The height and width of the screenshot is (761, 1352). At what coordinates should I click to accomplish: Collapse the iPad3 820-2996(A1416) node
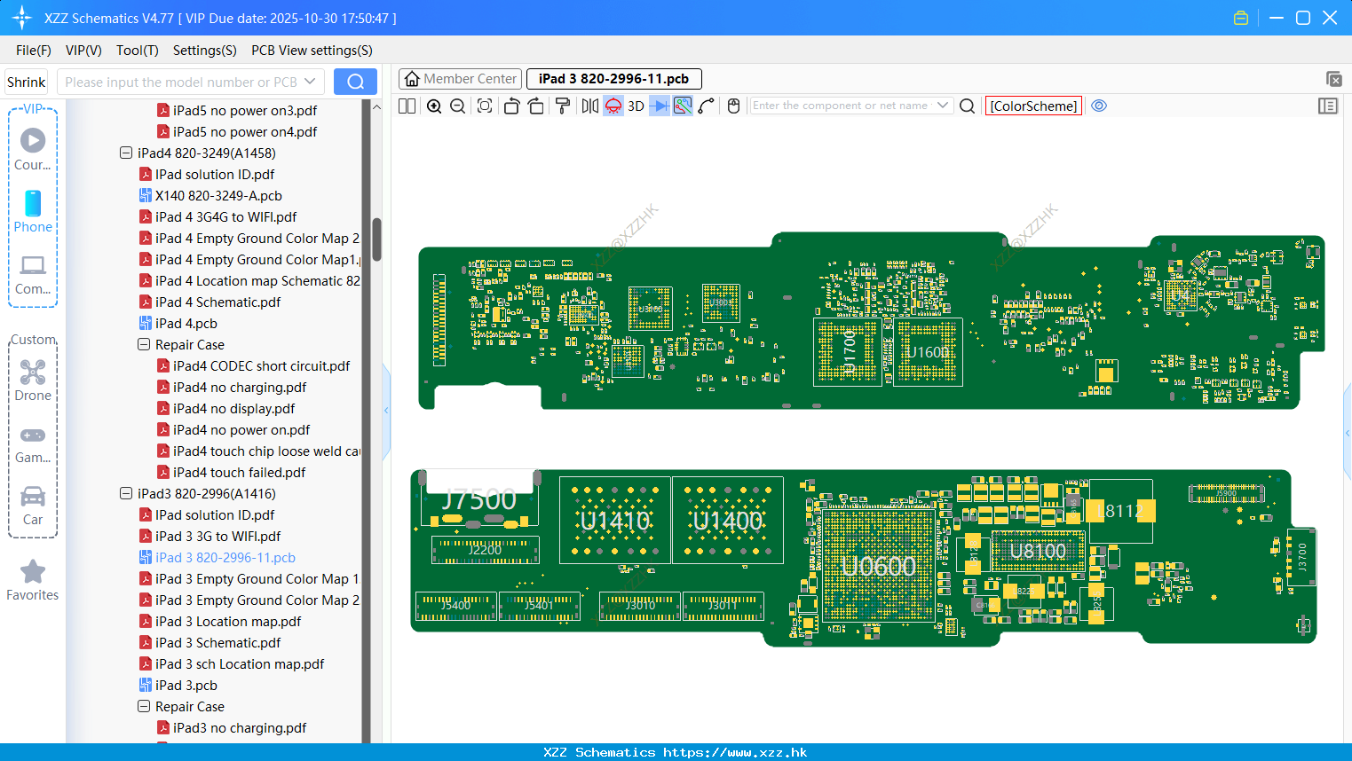[126, 493]
